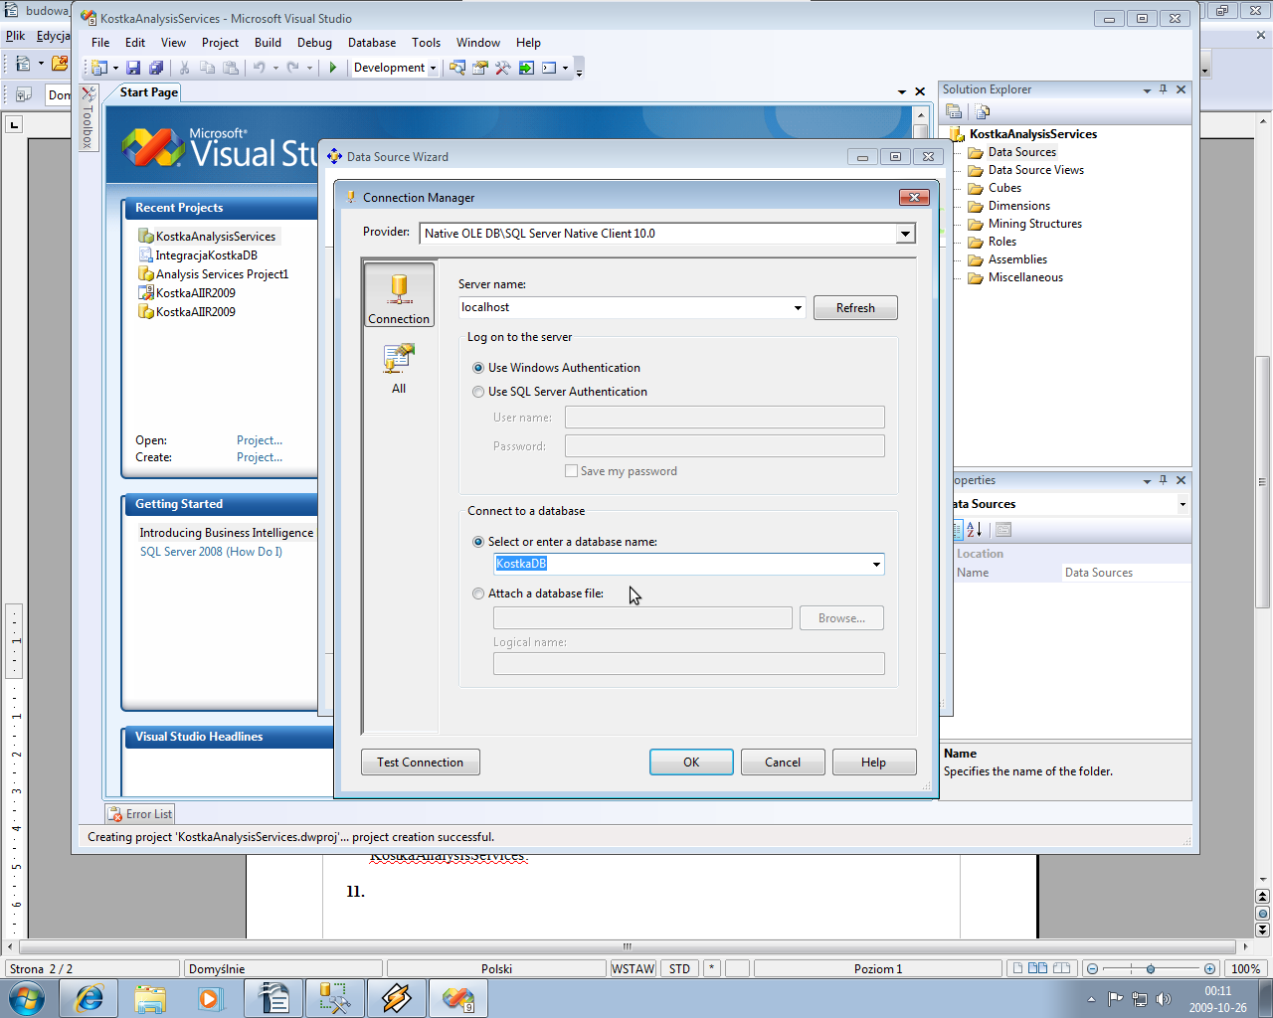
Task: Open Windows Media Player from taskbar
Action: pyautogui.click(x=211, y=998)
